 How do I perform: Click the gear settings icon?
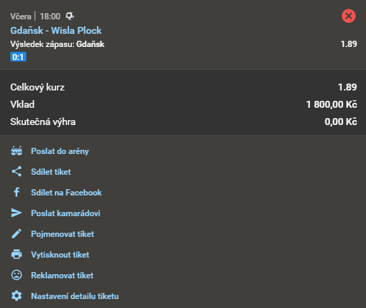coord(17,296)
